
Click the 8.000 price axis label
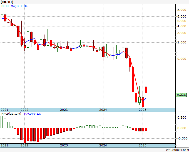coord(182,10)
